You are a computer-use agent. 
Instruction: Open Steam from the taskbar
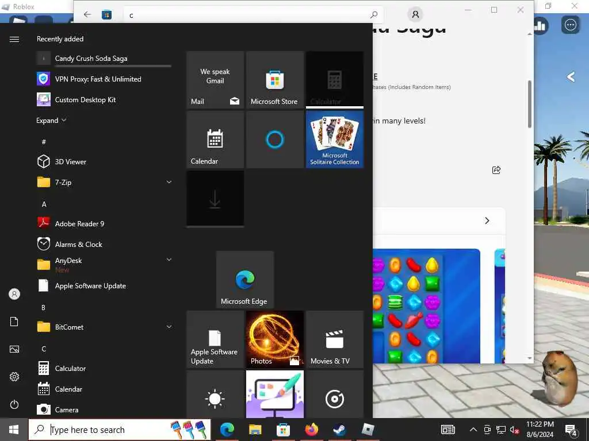[339, 430]
